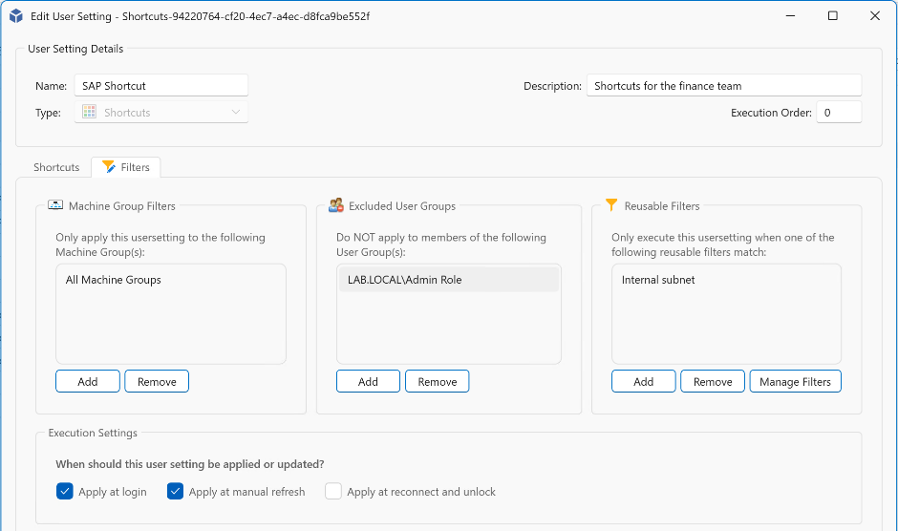Close the Edit User Setting window

tap(875, 16)
